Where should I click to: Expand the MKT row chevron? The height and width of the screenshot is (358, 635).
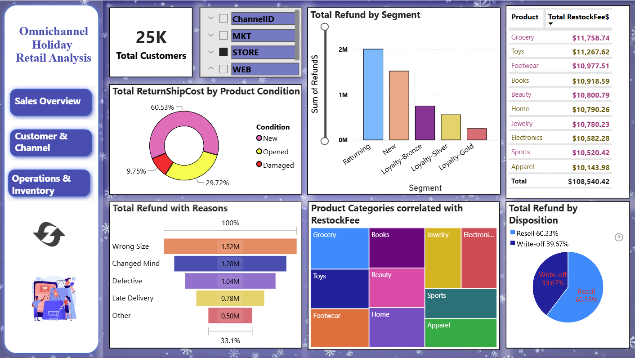[210, 36]
